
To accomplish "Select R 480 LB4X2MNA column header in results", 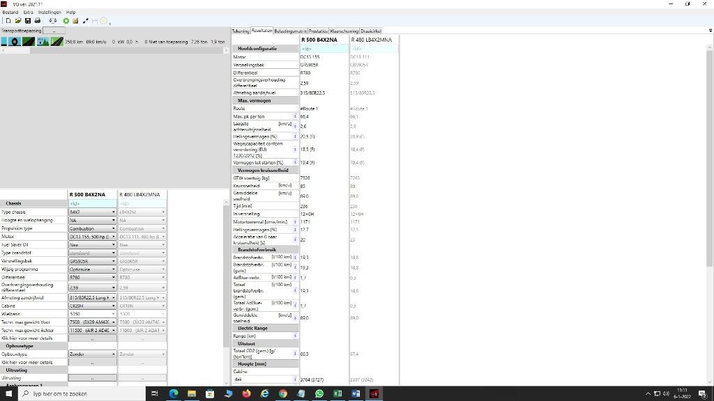I will tap(372, 40).
